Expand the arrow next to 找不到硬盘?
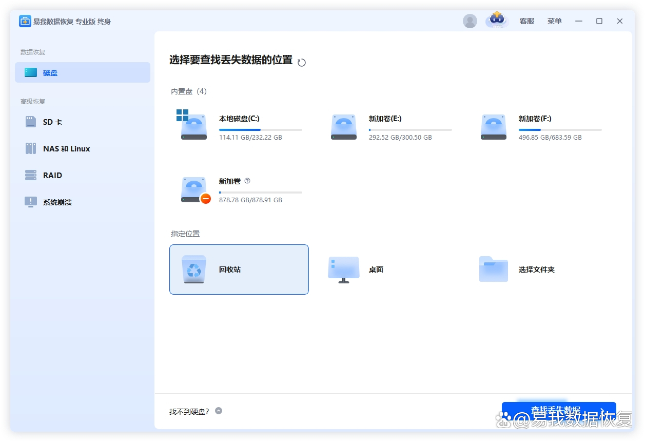This screenshot has height=442, width=645. (219, 411)
